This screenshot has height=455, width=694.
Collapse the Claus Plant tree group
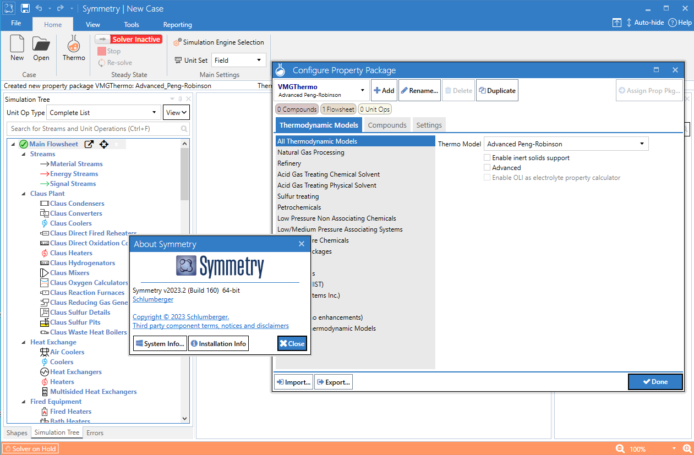pos(24,194)
